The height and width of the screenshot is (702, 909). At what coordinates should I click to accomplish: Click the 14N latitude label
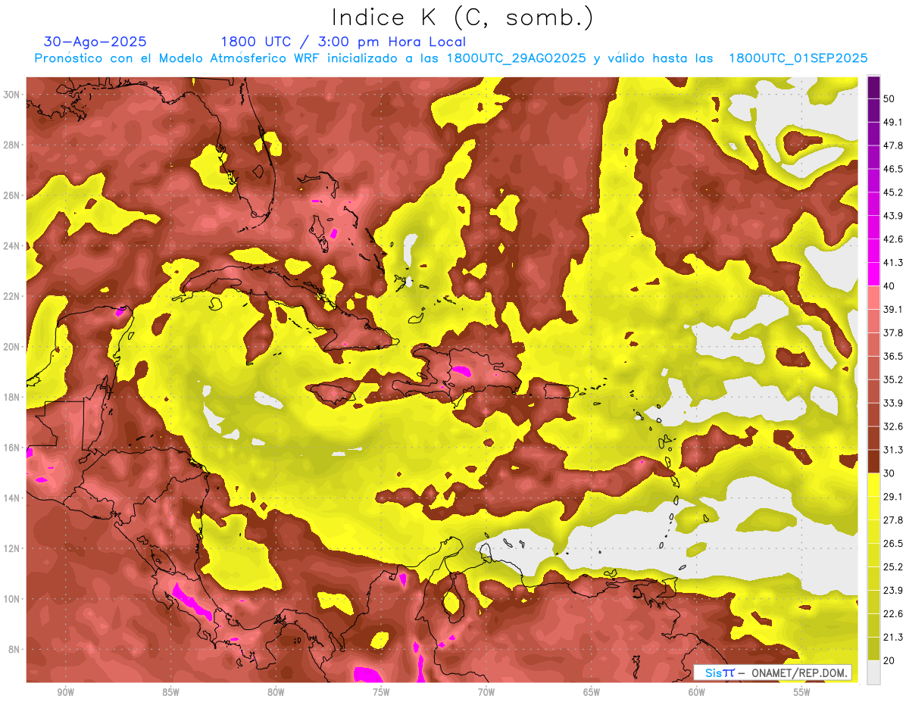point(11,498)
